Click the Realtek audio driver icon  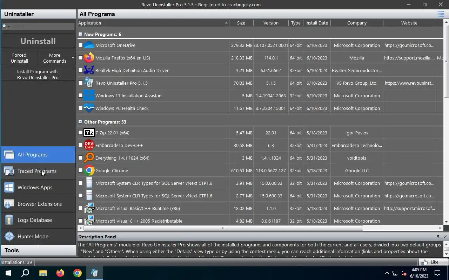89,70
